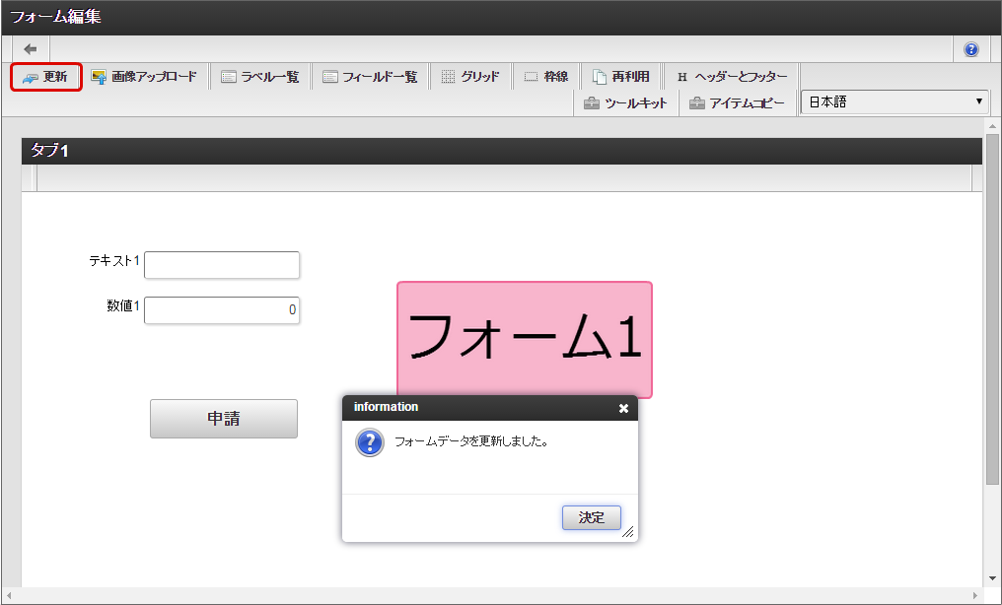
Task: Close the information dialog with the X
Action: click(623, 408)
